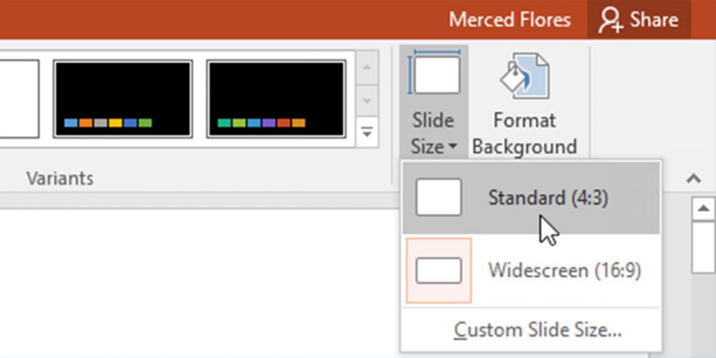Click the Slide Size dropdown arrow
Screen dimensions: 716x358
point(453,147)
